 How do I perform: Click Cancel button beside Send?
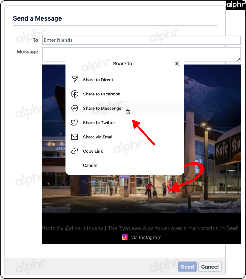pyautogui.click(x=210, y=267)
